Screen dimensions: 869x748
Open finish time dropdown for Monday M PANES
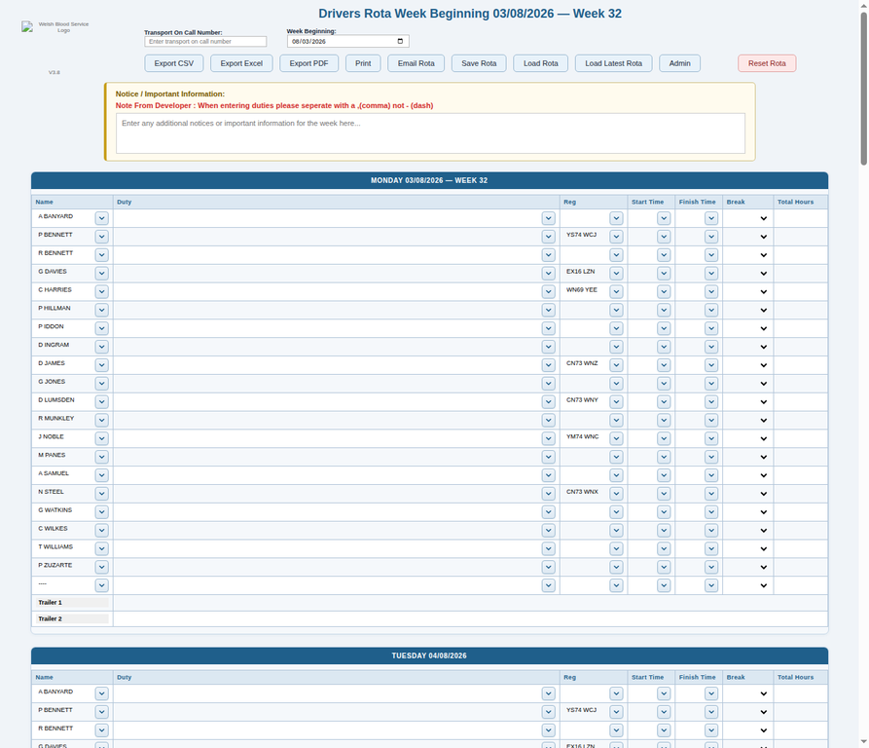(711, 457)
